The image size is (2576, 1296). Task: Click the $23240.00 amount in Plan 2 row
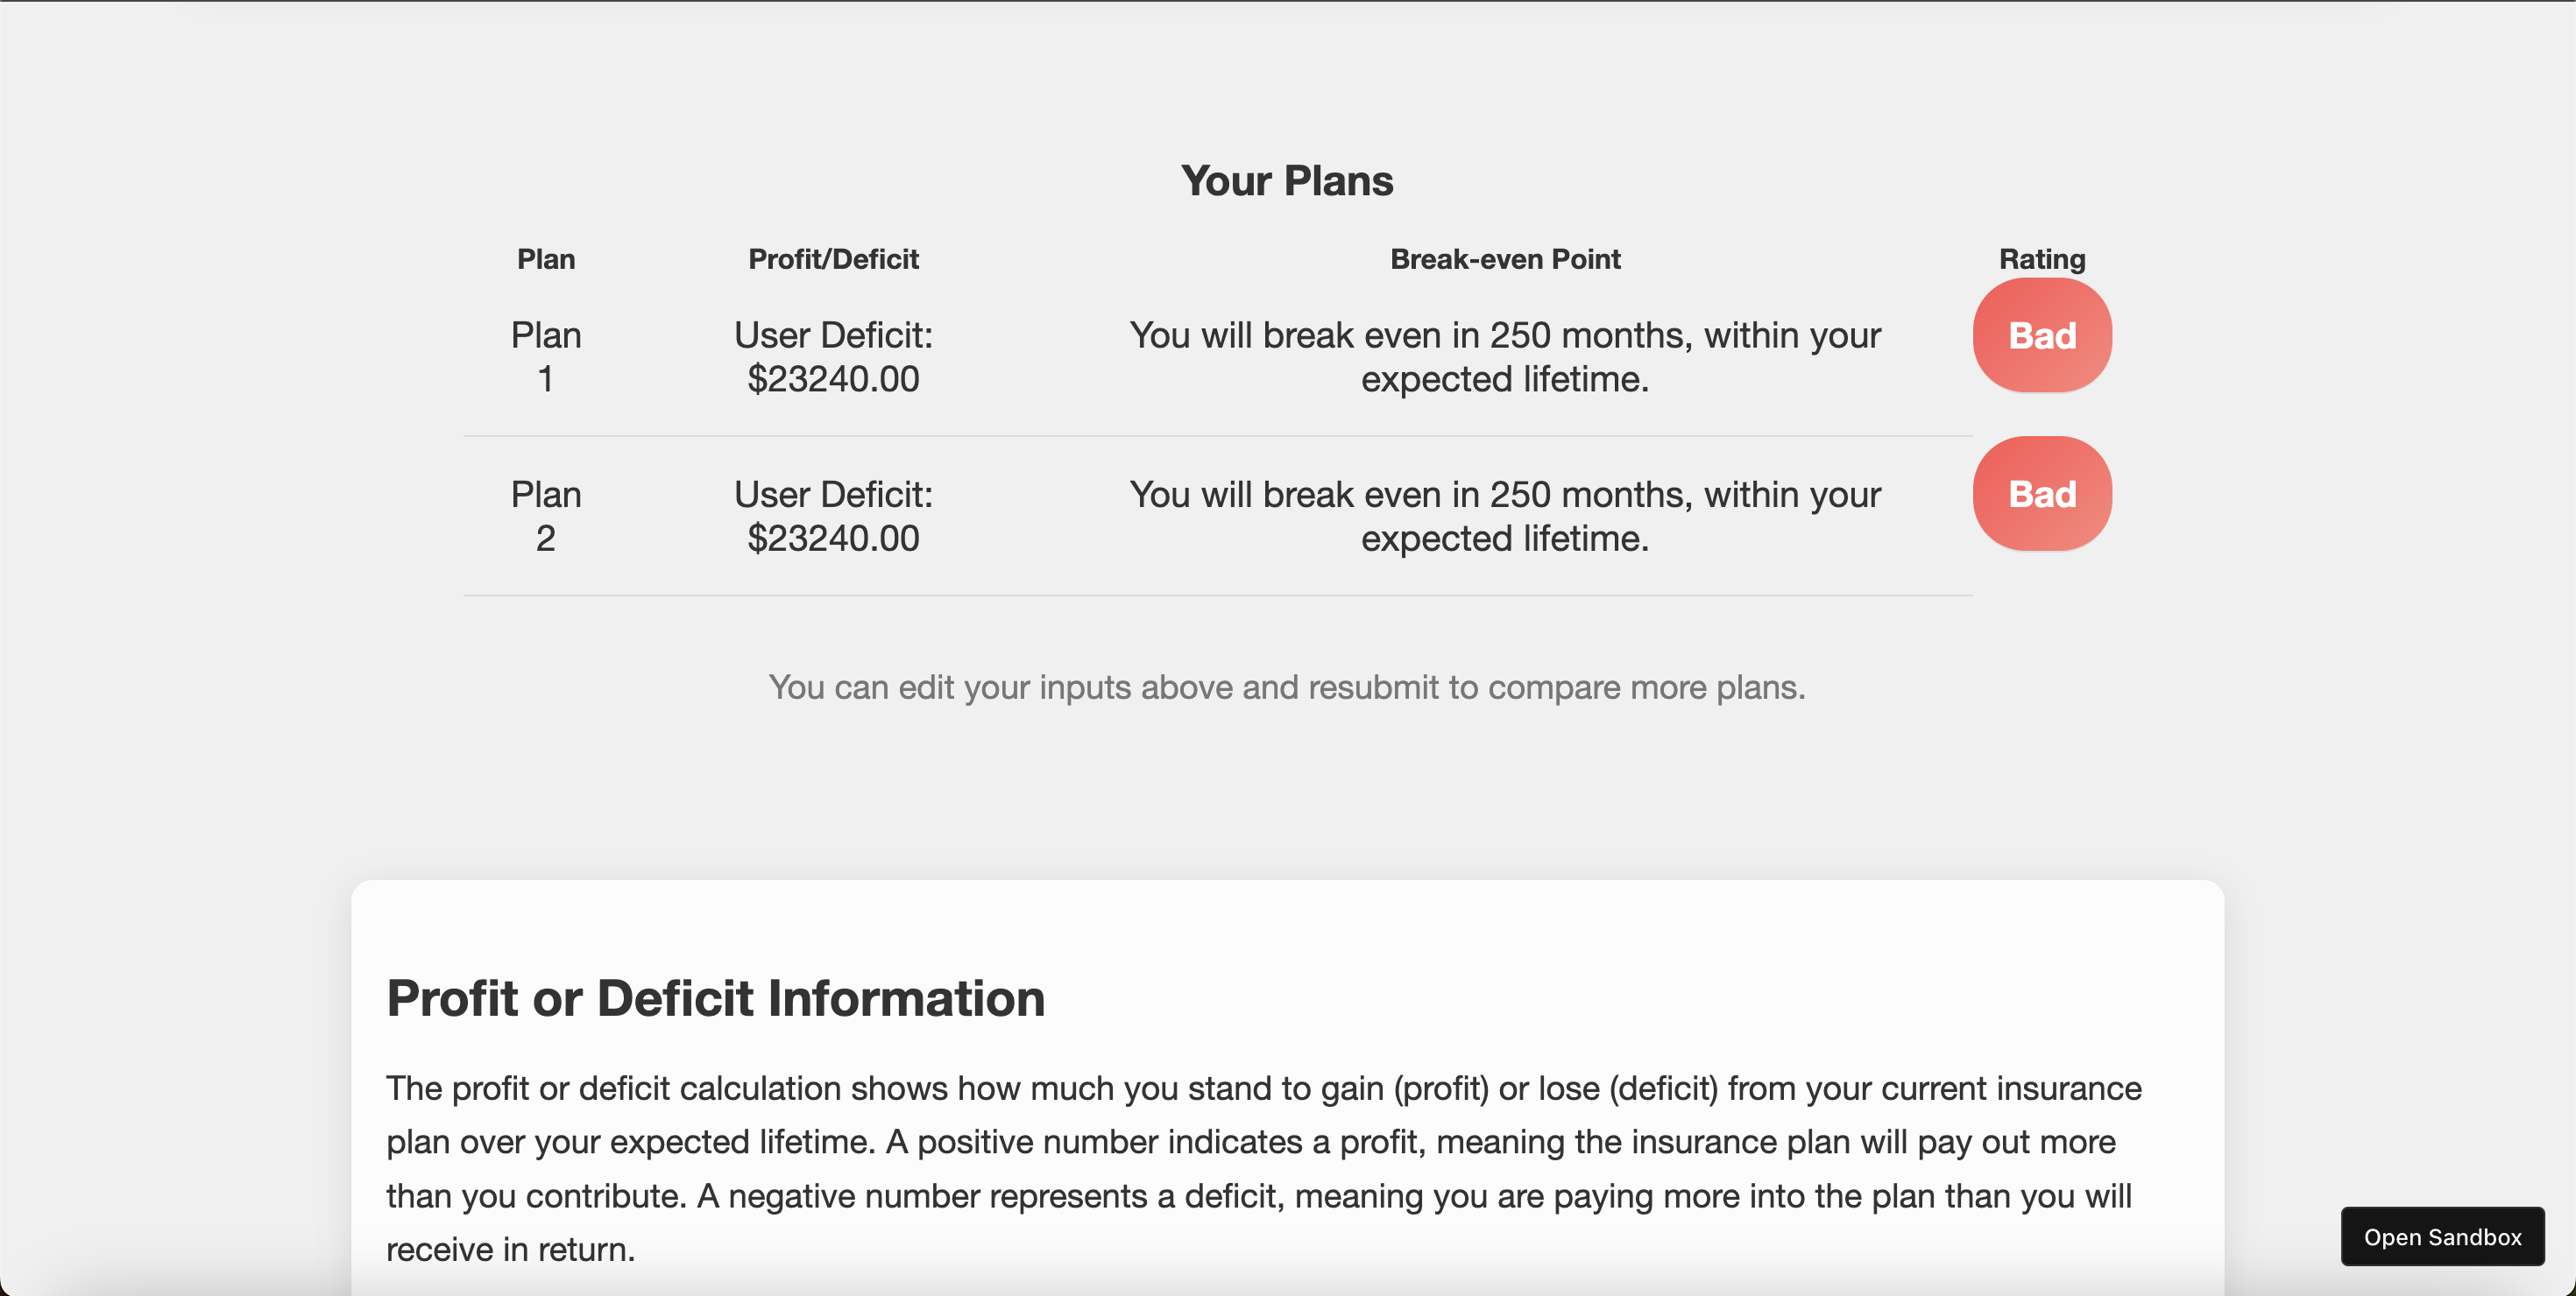point(833,539)
